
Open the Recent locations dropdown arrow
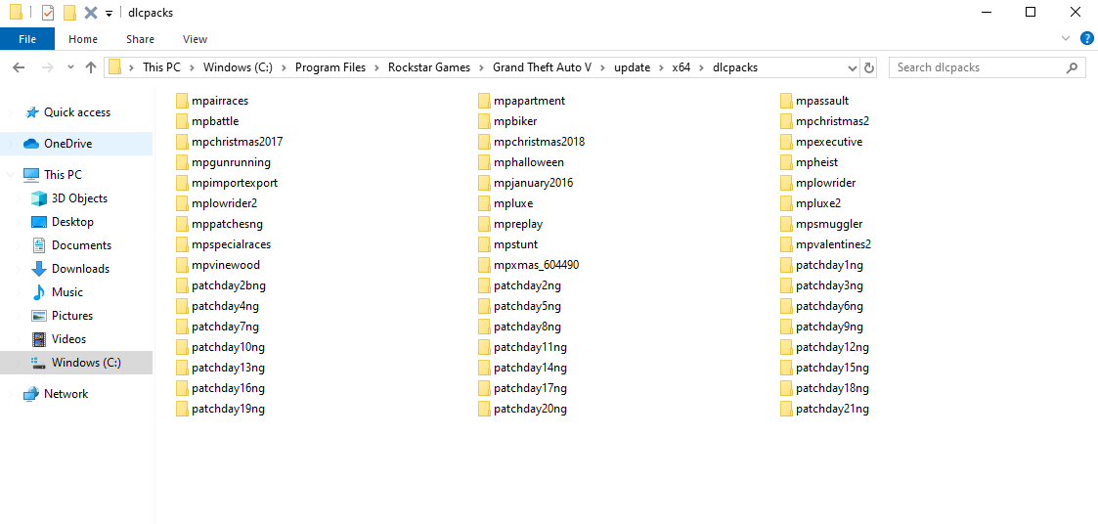click(x=70, y=68)
